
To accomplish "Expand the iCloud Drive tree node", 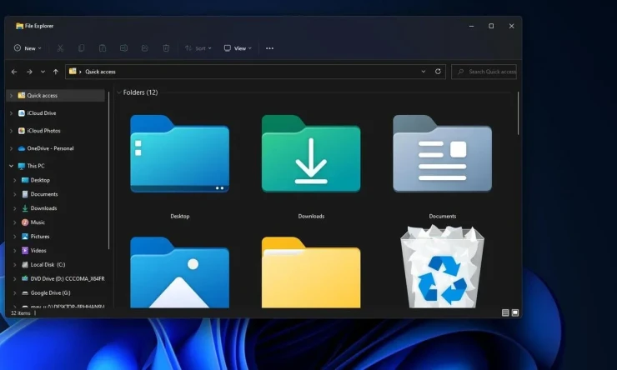I will pos(12,113).
